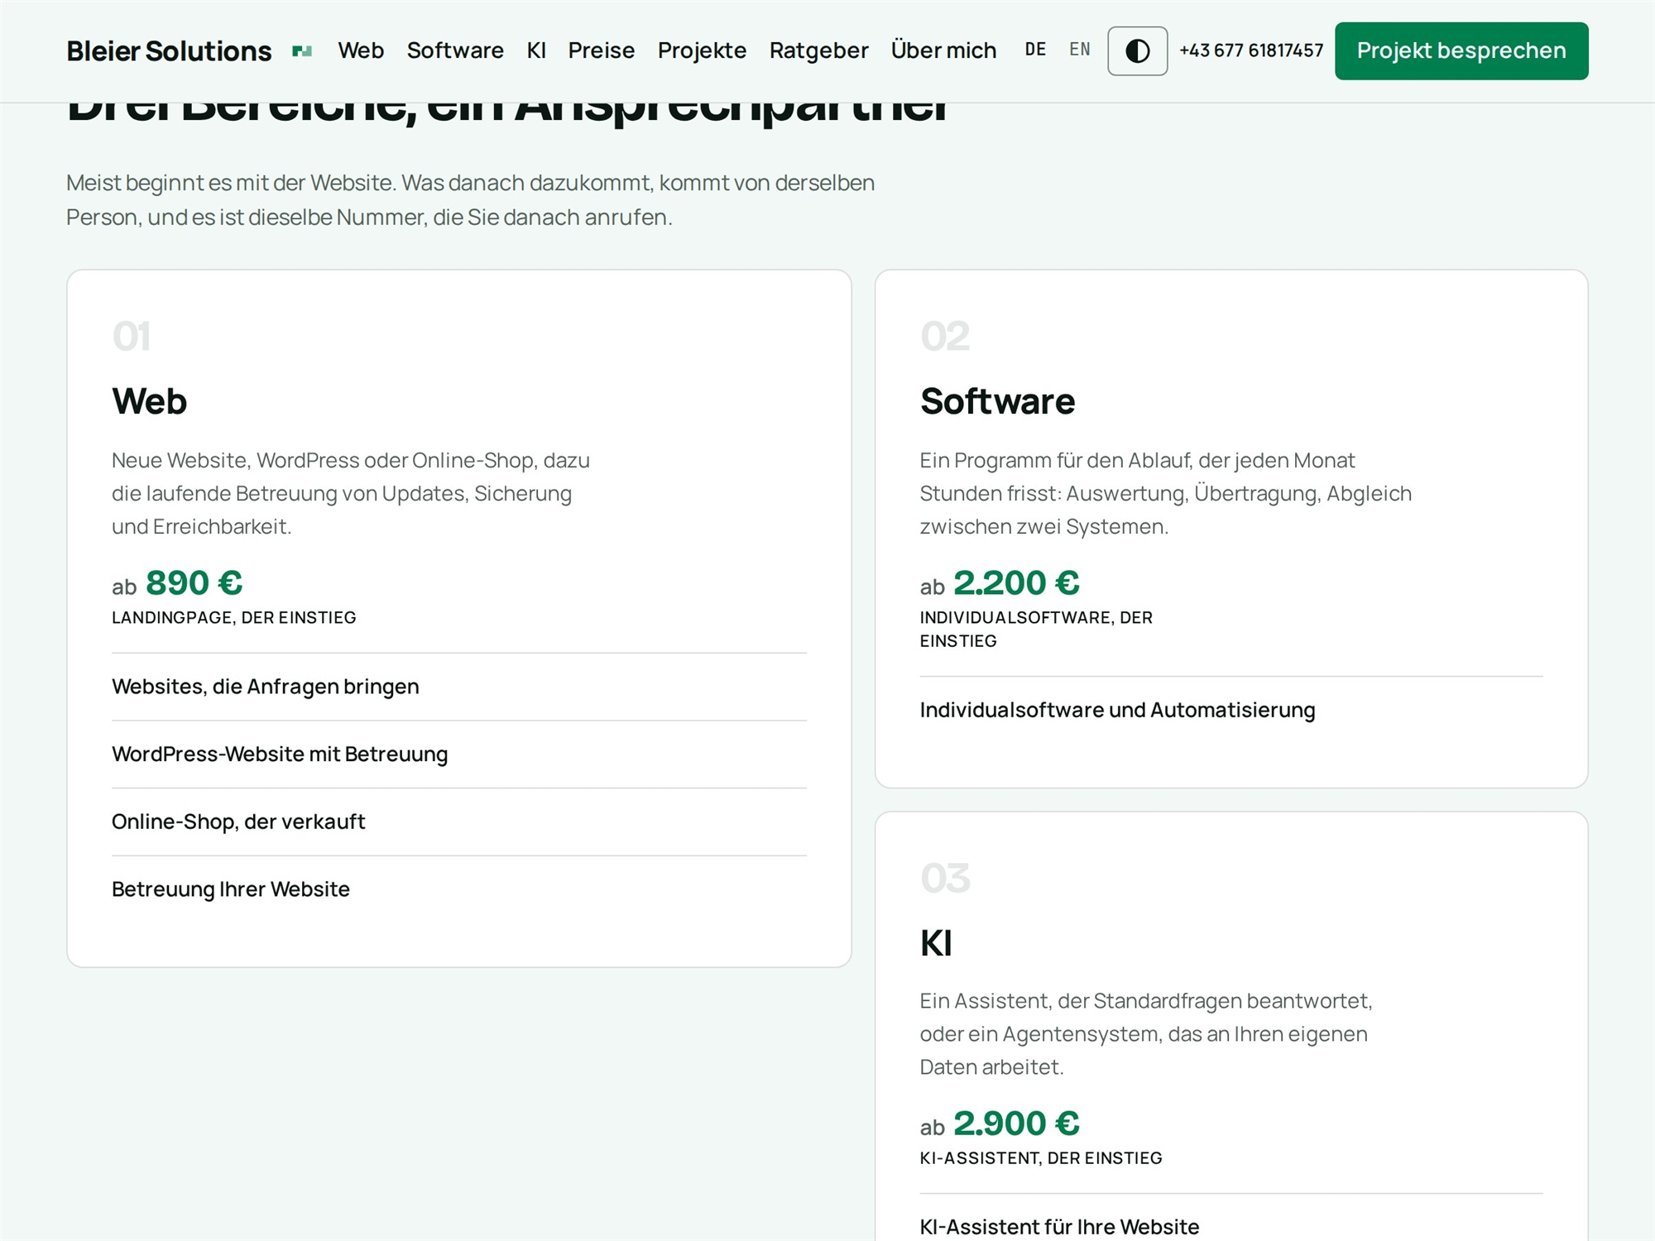Select the DE language option

click(1035, 50)
